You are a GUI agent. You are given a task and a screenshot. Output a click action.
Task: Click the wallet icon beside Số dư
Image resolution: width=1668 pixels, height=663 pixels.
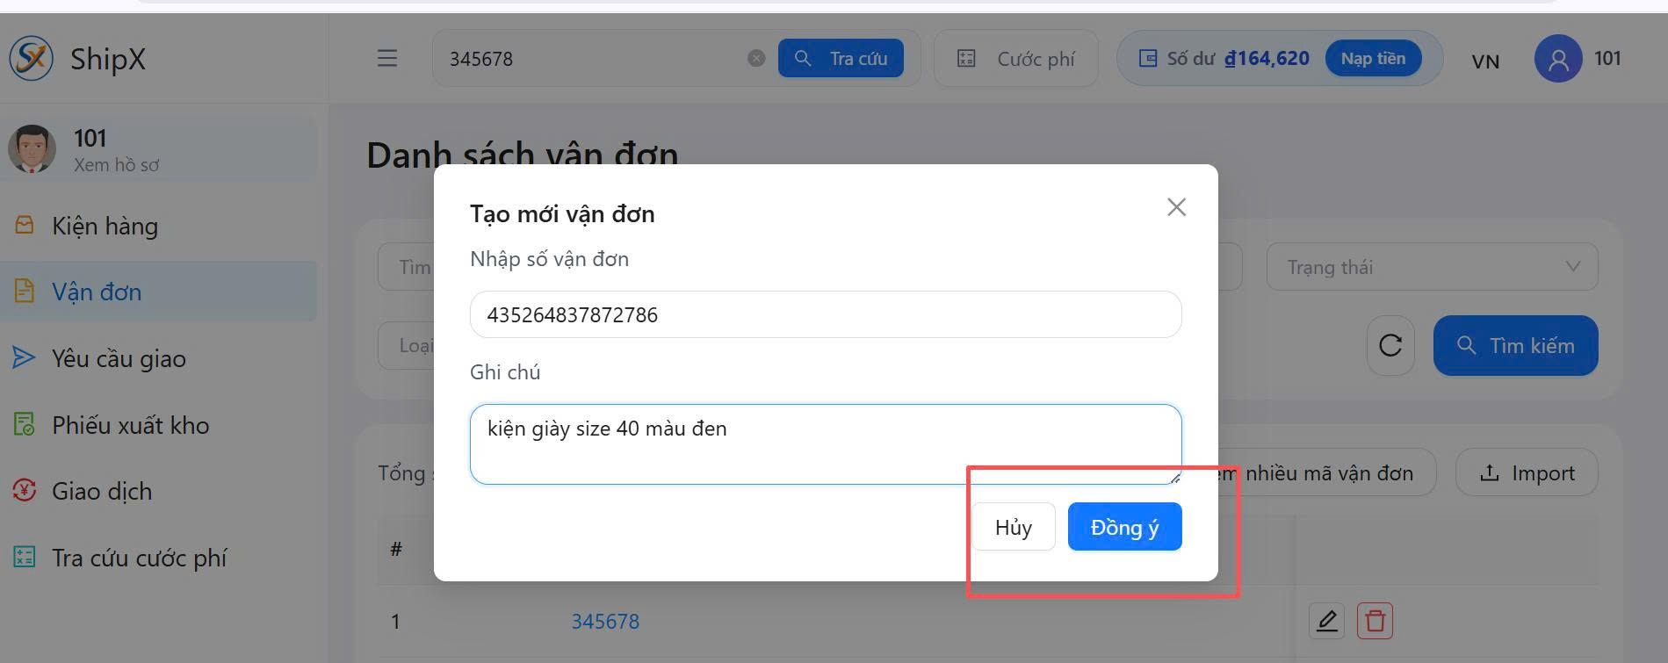[x=1147, y=59]
